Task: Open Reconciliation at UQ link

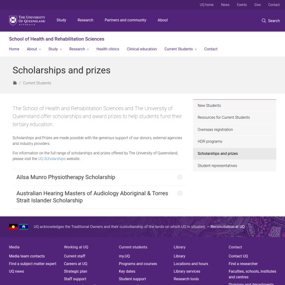Action: click(228, 227)
